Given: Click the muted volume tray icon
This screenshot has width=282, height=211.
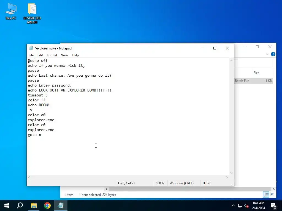Looking at the screenshot, I should (x=246, y=206).
